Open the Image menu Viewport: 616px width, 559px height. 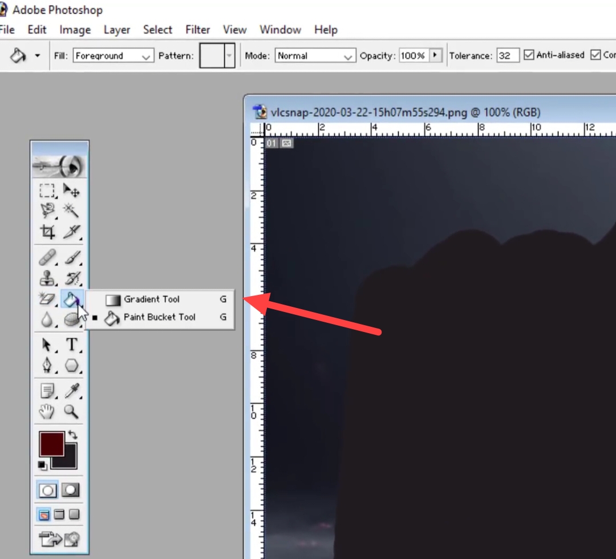click(x=75, y=30)
